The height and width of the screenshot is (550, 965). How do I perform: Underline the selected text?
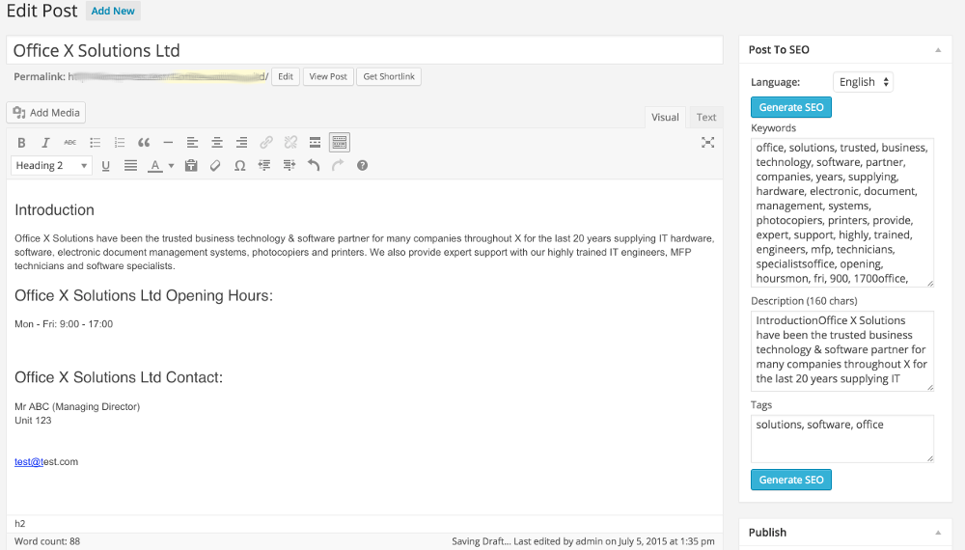click(106, 166)
